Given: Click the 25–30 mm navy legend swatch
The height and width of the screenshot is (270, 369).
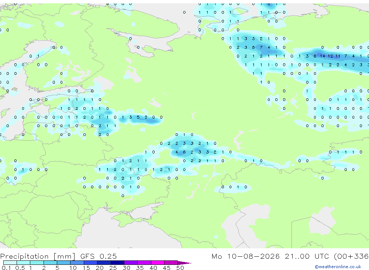Looking at the screenshot, I should pyautogui.click(x=117, y=263).
